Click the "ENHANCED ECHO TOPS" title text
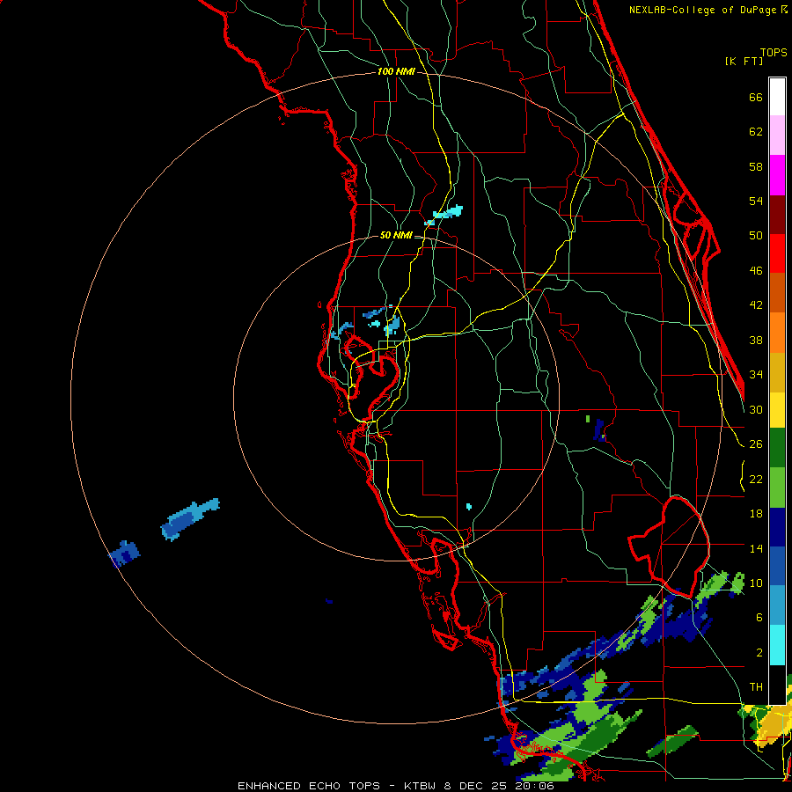The image size is (792, 792). [309, 786]
